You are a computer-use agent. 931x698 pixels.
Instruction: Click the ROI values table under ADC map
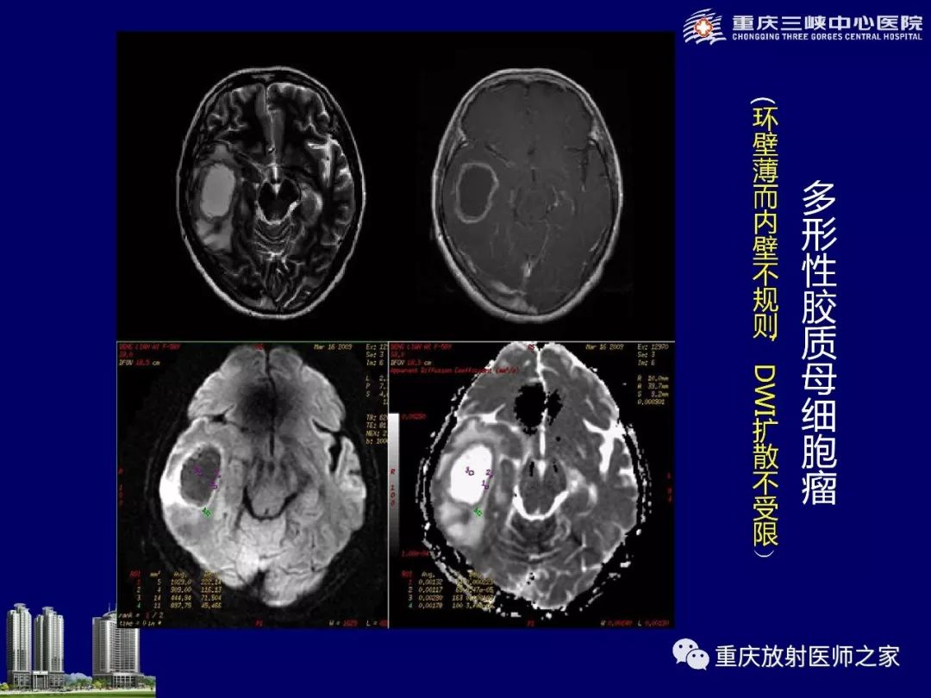point(448,590)
